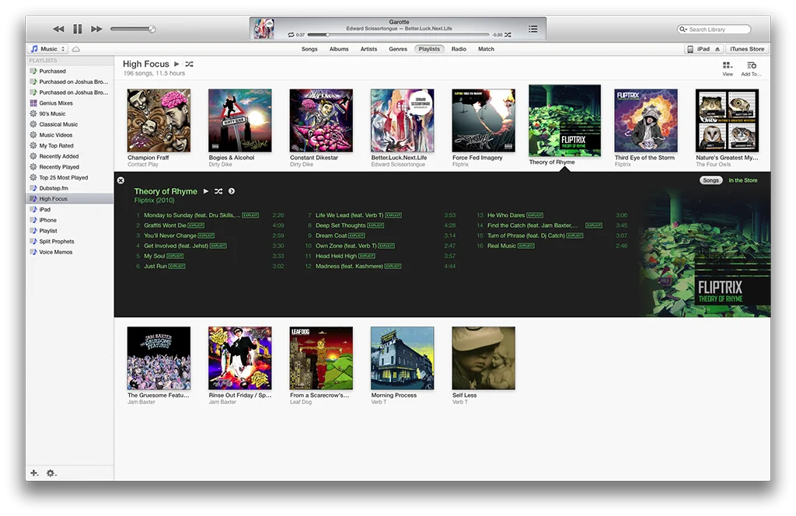Open the Voice Memos playlist
This screenshot has height=516, width=796.
(56, 252)
